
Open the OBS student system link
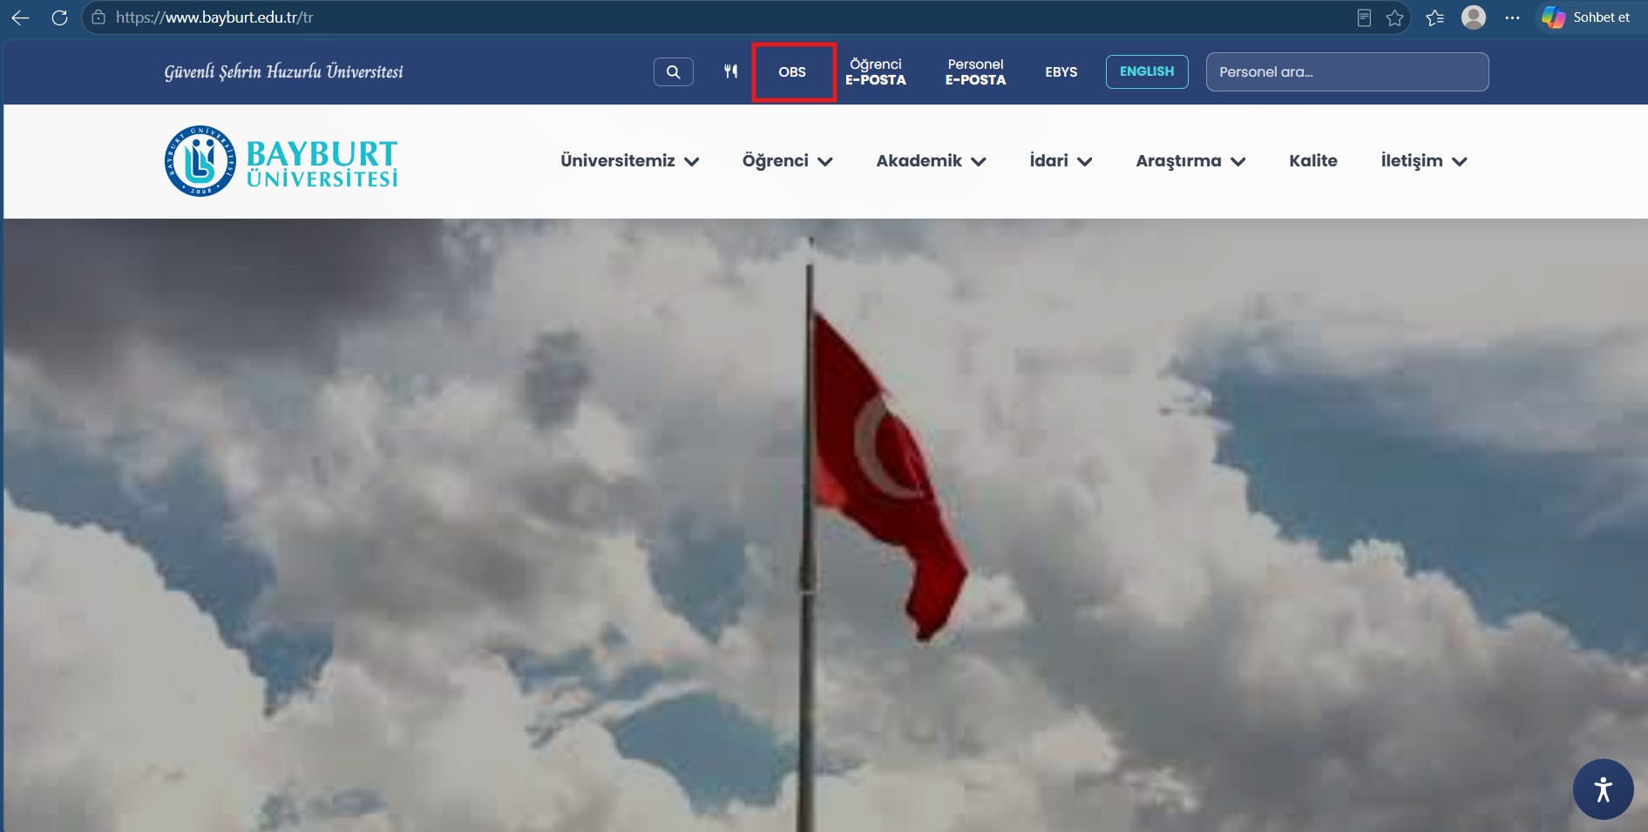pos(792,72)
